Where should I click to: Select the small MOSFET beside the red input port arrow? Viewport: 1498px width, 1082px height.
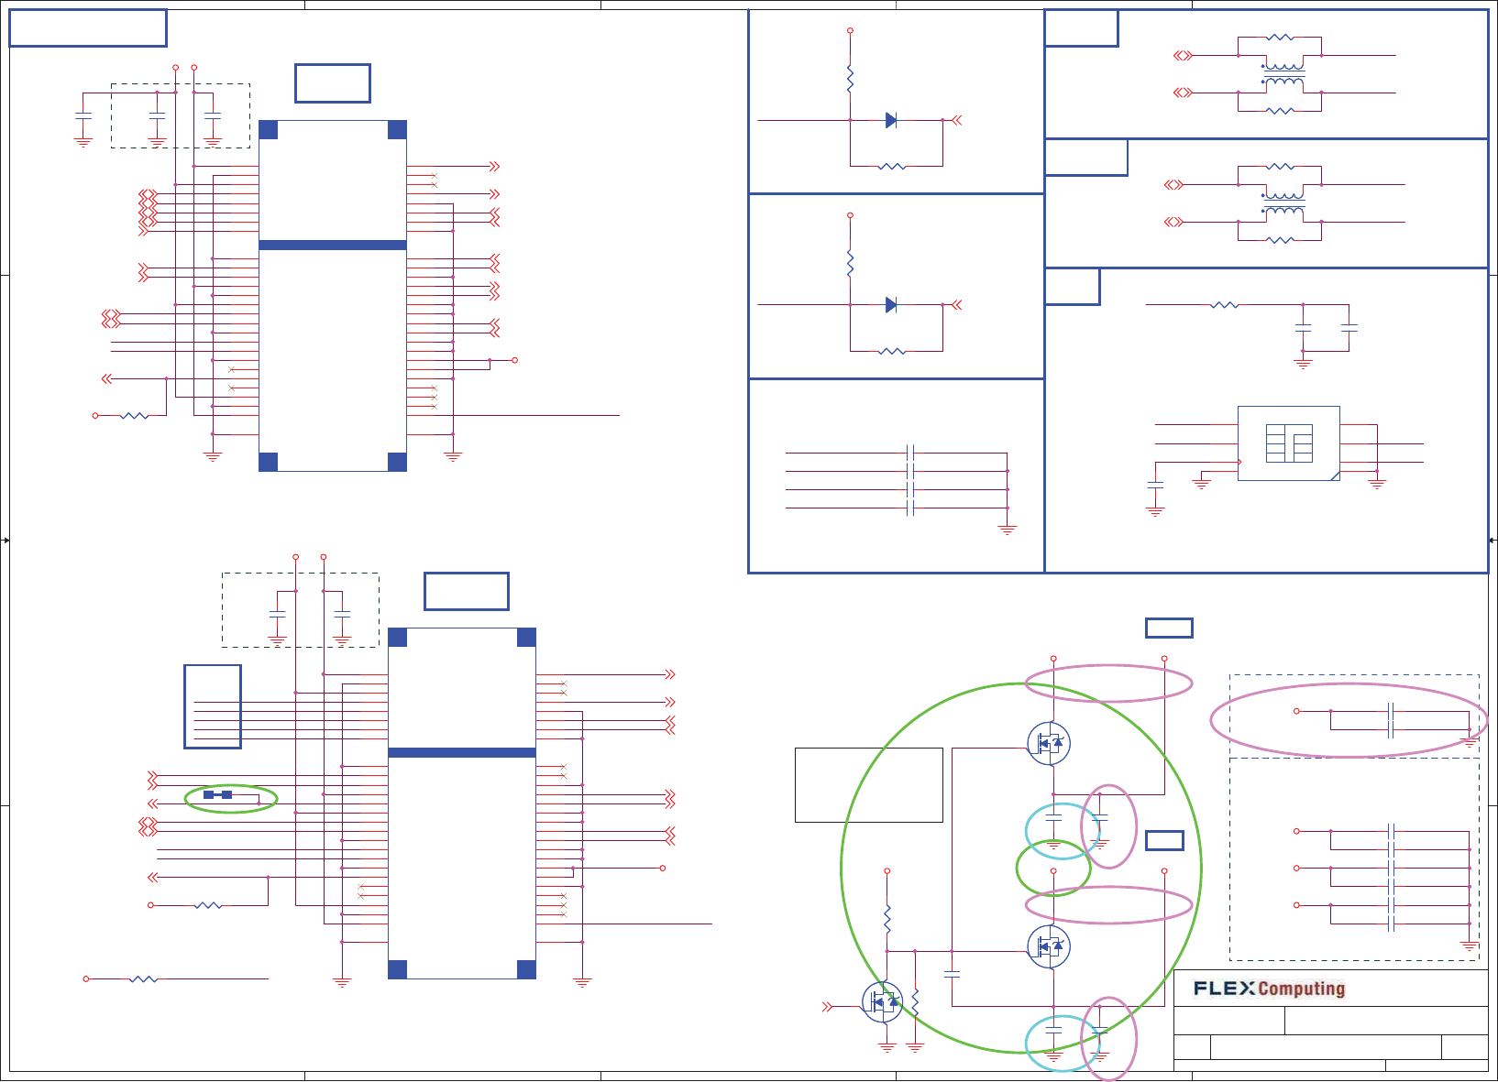(882, 1002)
